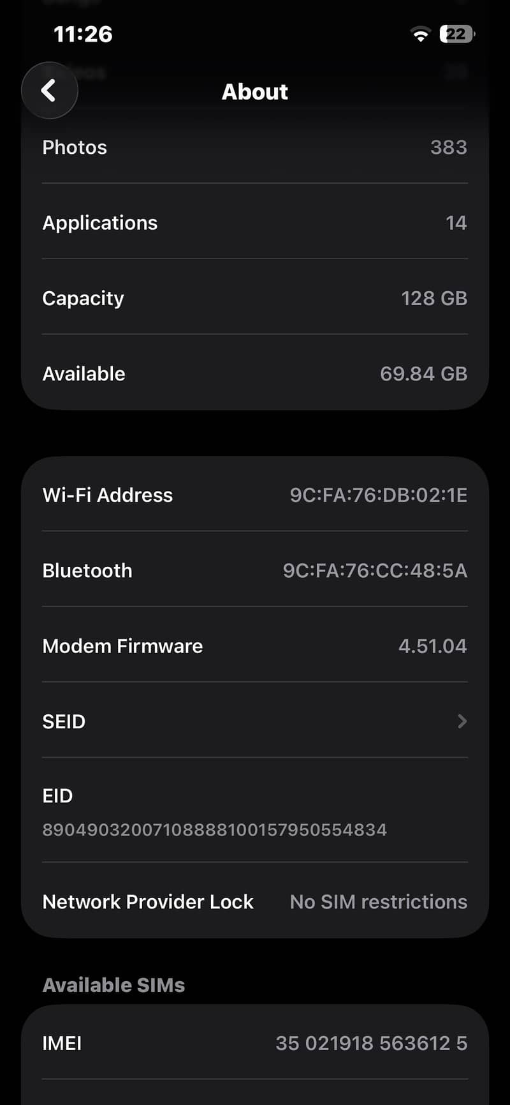Open the SEID row
This screenshot has height=1105, width=510.
[x=255, y=721]
